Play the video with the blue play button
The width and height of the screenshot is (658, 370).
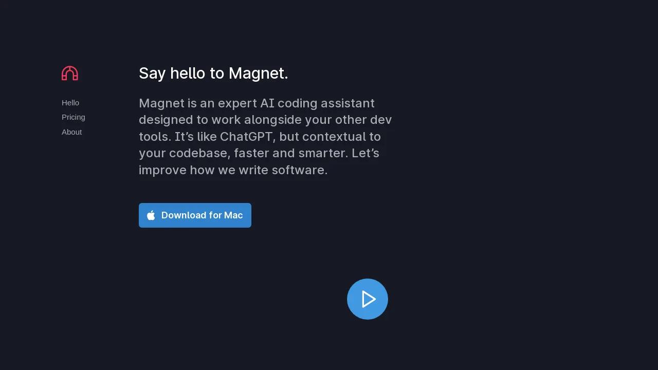point(368,299)
